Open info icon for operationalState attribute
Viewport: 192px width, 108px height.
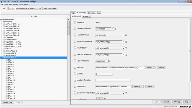[x=75, y=61]
